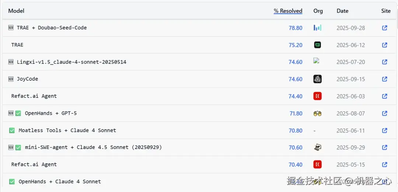This screenshot has height=192, width=398.
Task: Open the OpenHands + GPT-5 site link icon
Action: pos(384,113)
